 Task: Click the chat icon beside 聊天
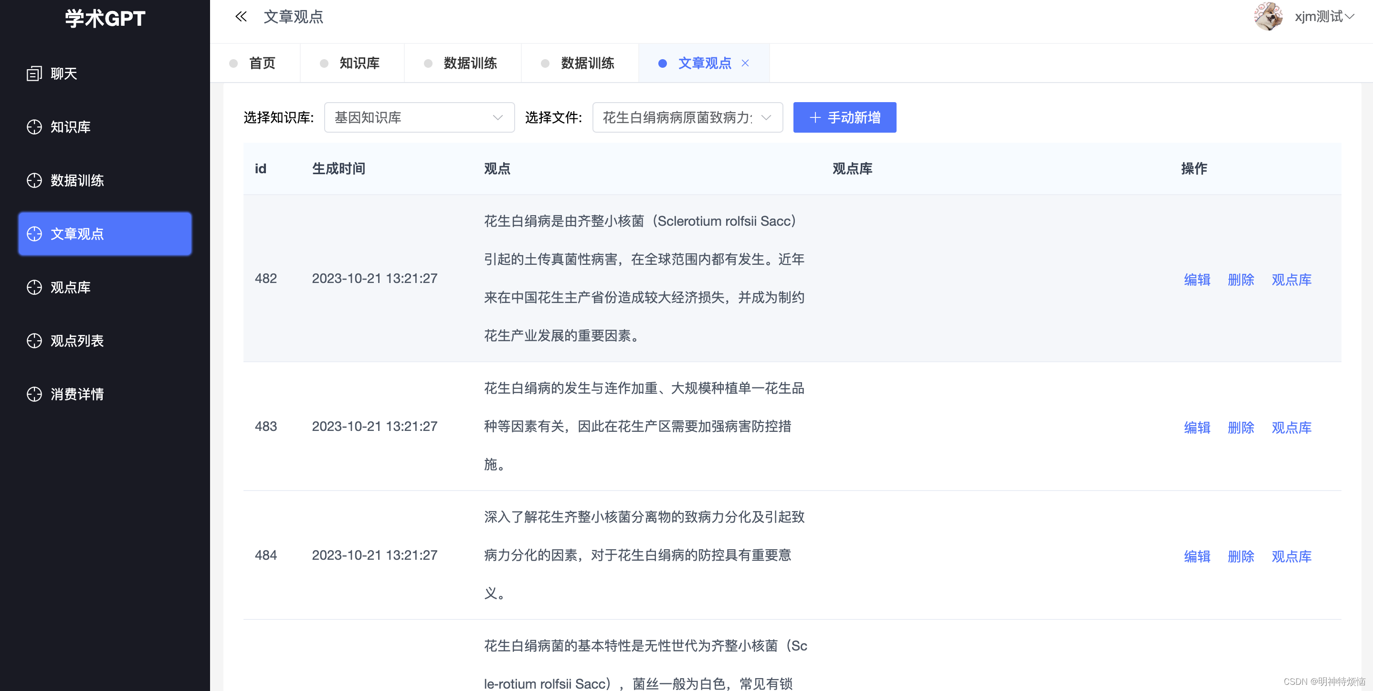34,73
